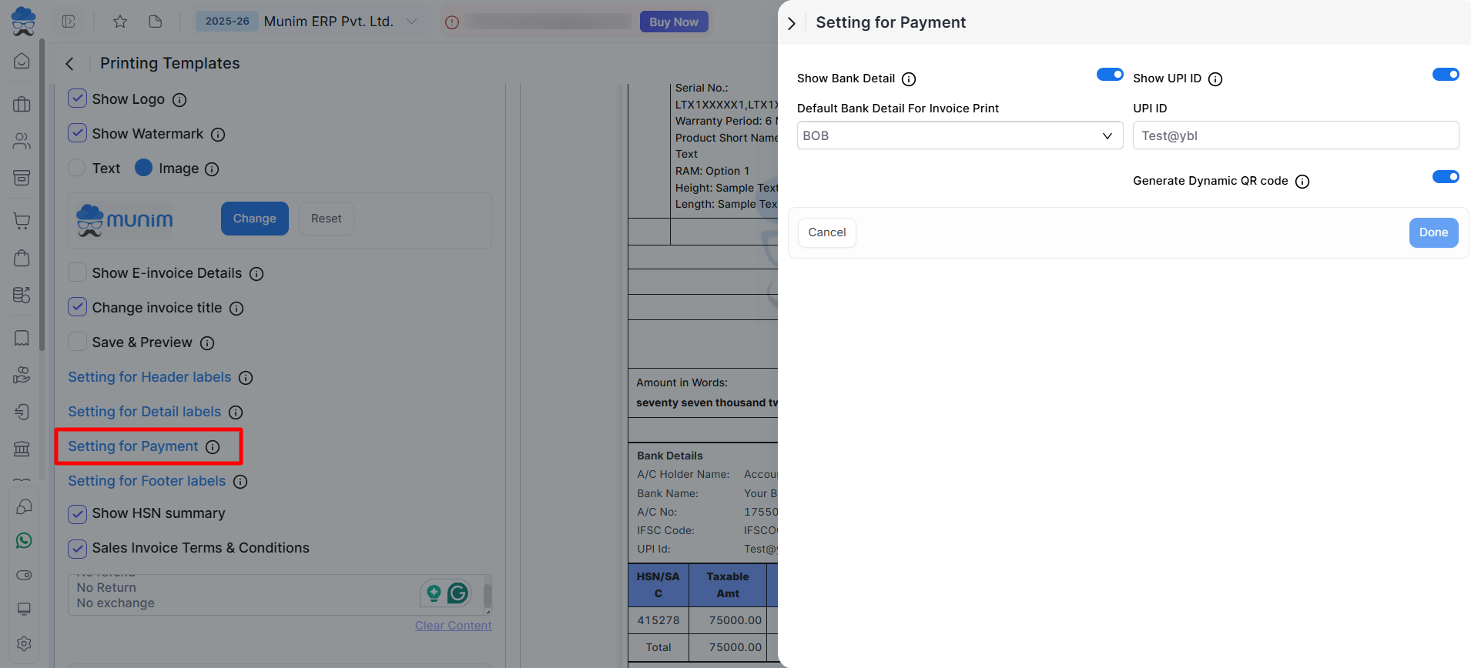Click the UPI ID input field
This screenshot has height=668, width=1471.
[x=1295, y=135]
